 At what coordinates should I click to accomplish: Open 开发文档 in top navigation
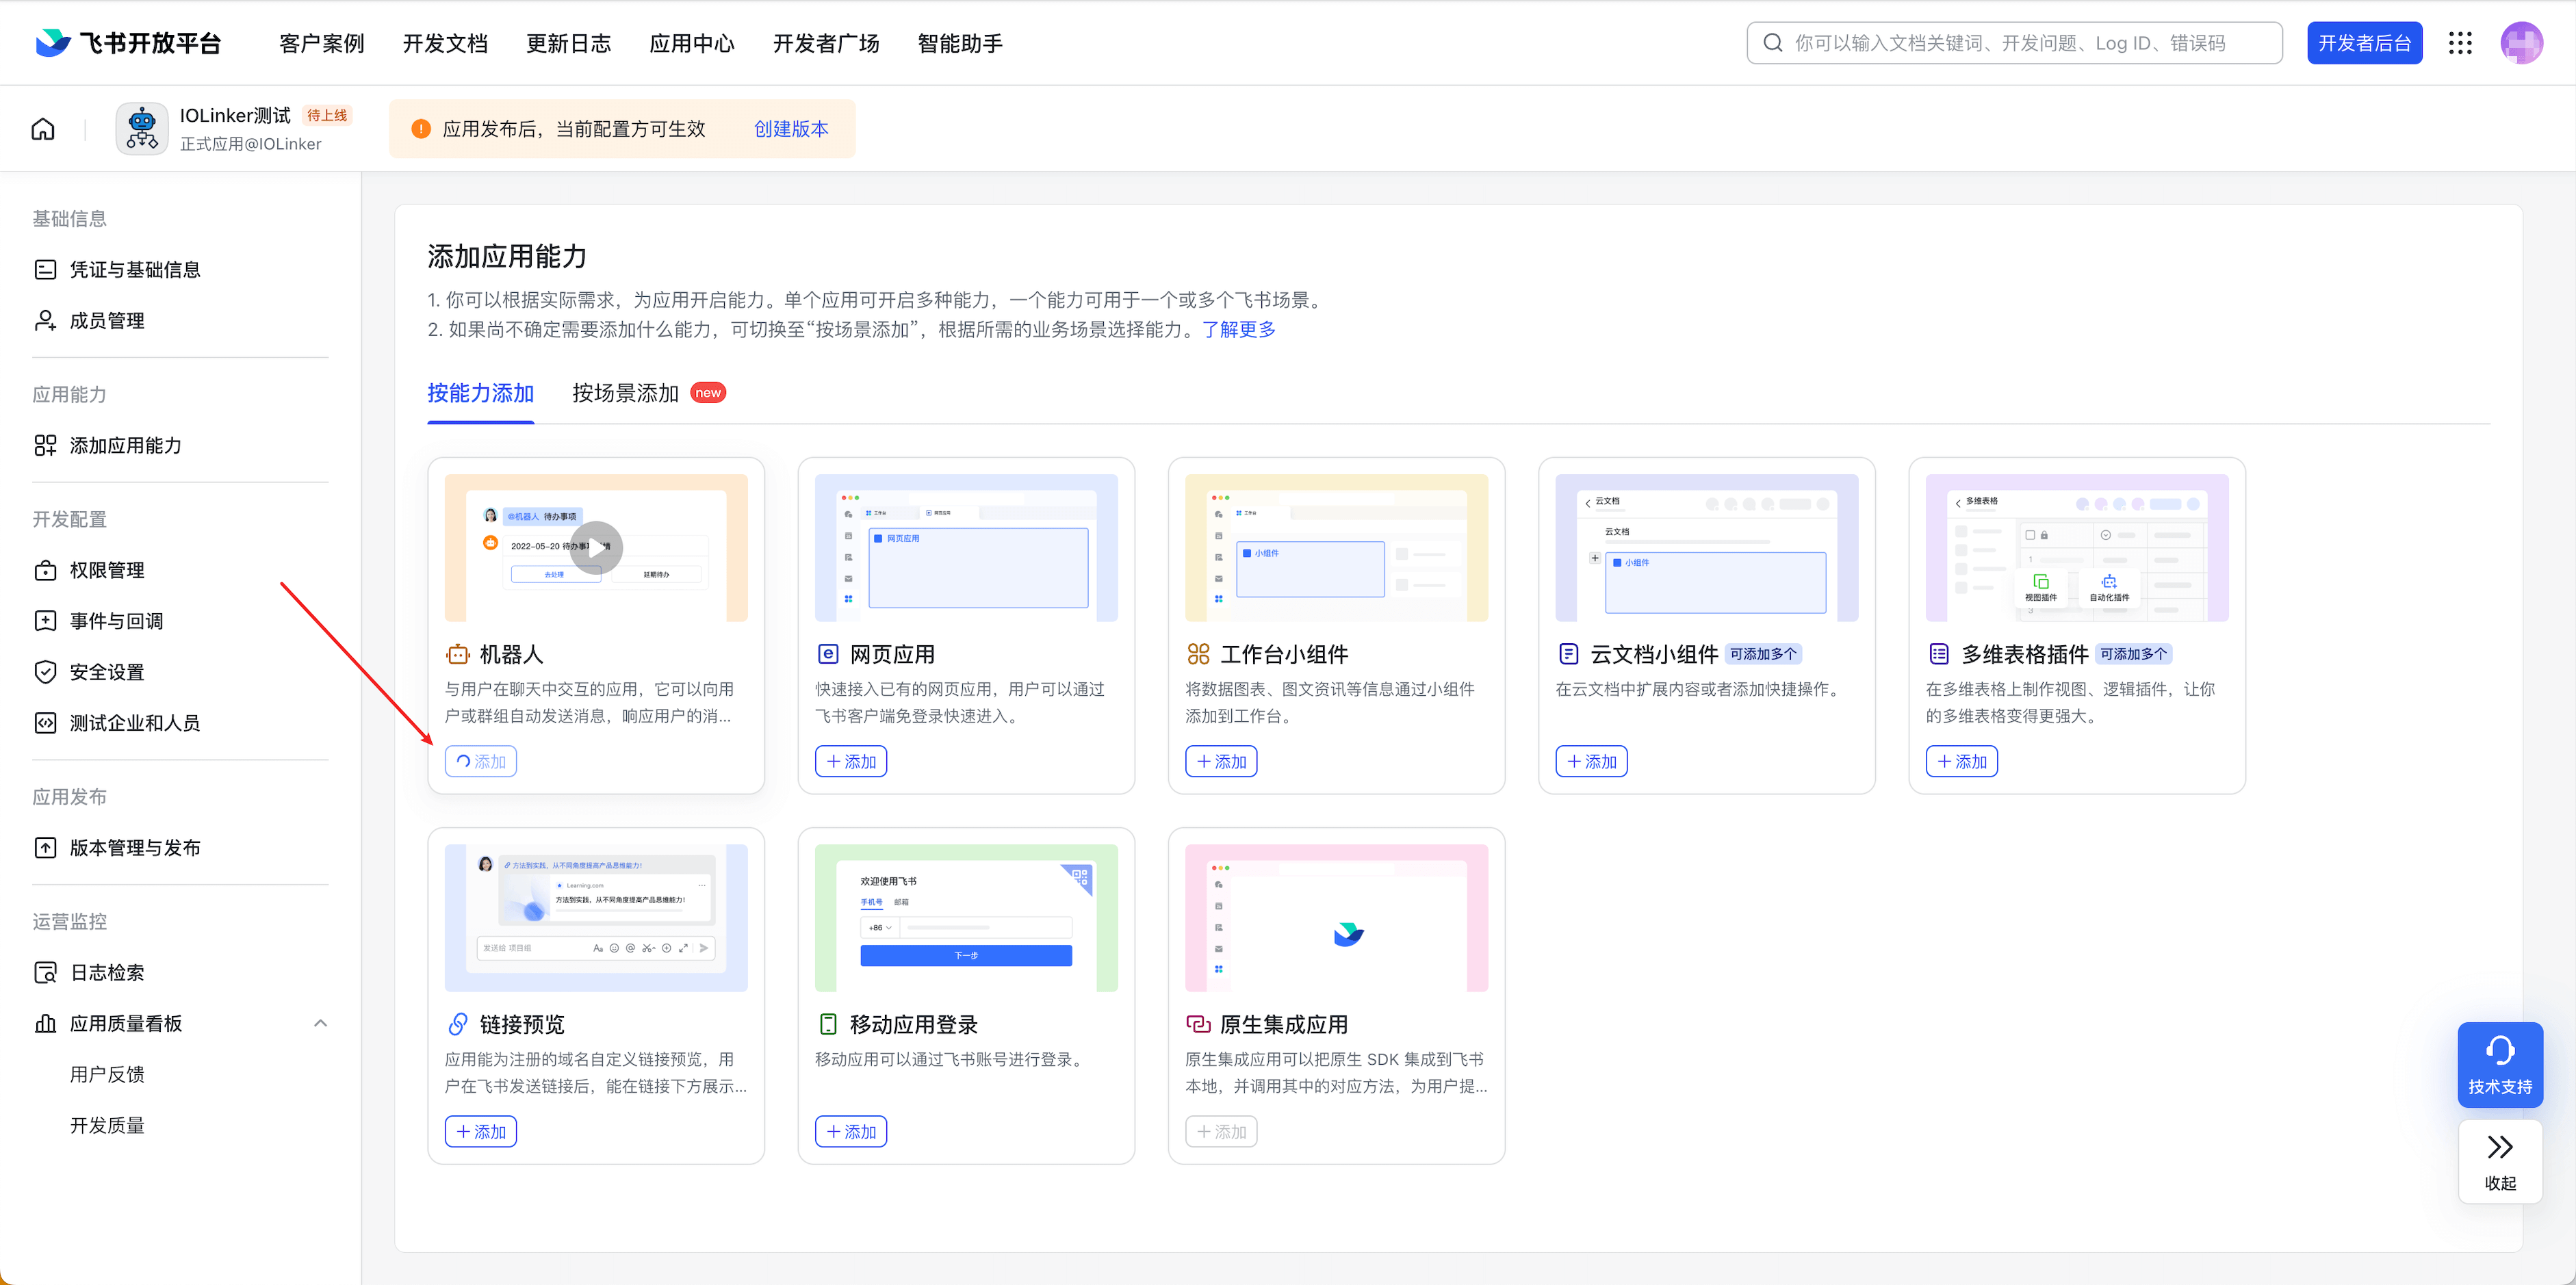pyautogui.click(x=445, y=43)
